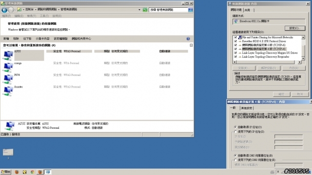This screenshot has height=175, width=312.
Task: Select the ASUS network icon
Action: coord(8,55)
